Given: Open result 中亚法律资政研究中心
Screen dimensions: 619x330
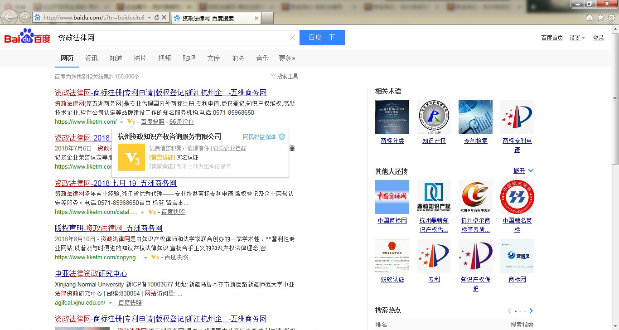Looking at the screenshot, I should (x=91, y=273).
